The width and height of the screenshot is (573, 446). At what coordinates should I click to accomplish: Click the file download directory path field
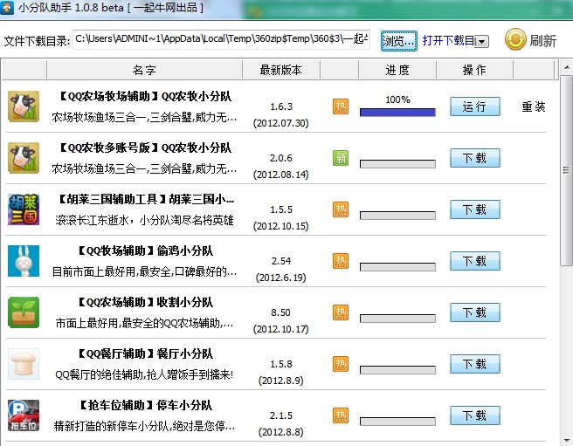[x=222, y=39]
